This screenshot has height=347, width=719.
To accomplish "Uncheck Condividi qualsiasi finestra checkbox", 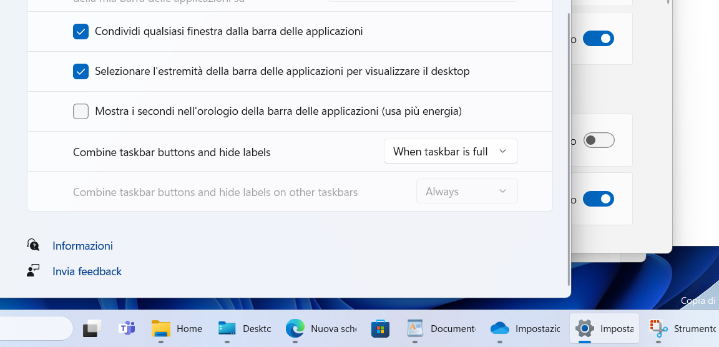I will (81, 32).
